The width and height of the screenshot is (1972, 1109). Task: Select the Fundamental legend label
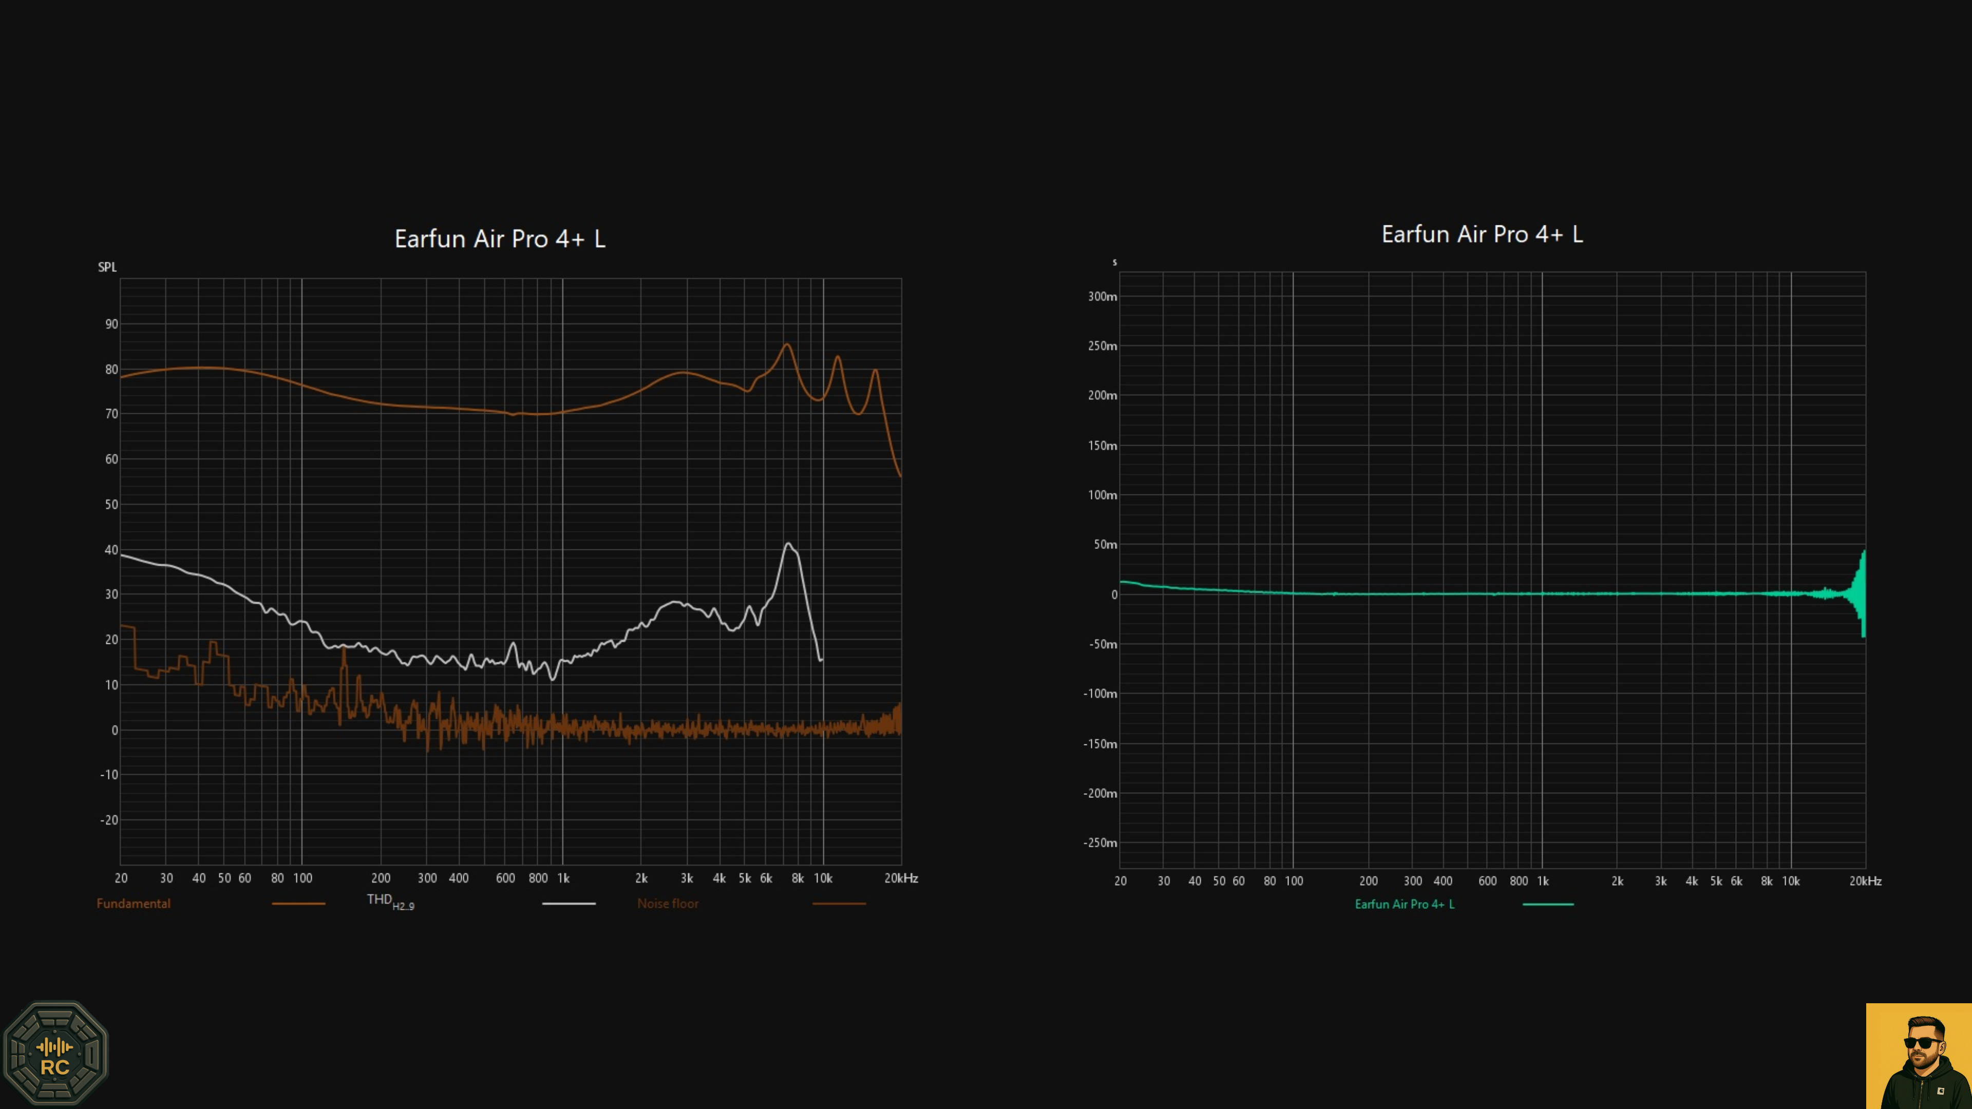[133, 903]
